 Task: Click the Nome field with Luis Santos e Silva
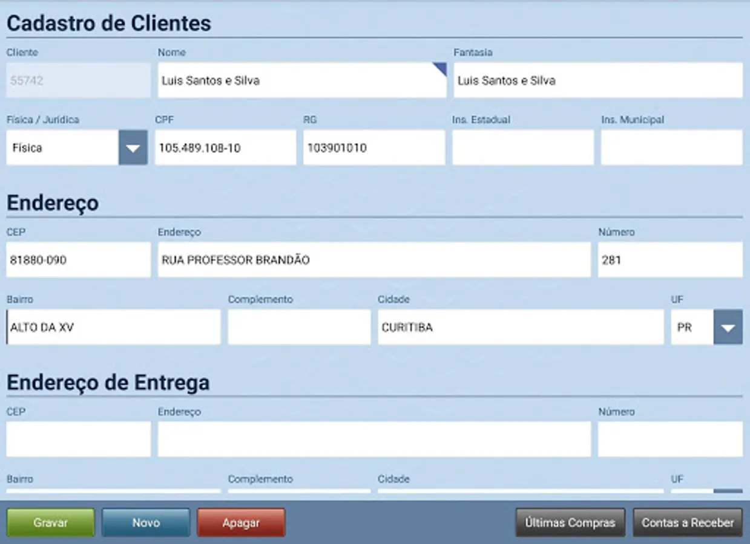302,80
